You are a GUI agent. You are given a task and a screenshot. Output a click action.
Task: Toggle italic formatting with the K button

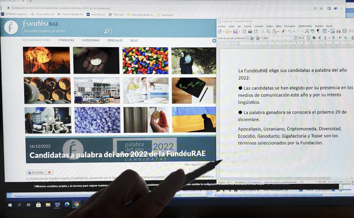click(x=320, y=38)
